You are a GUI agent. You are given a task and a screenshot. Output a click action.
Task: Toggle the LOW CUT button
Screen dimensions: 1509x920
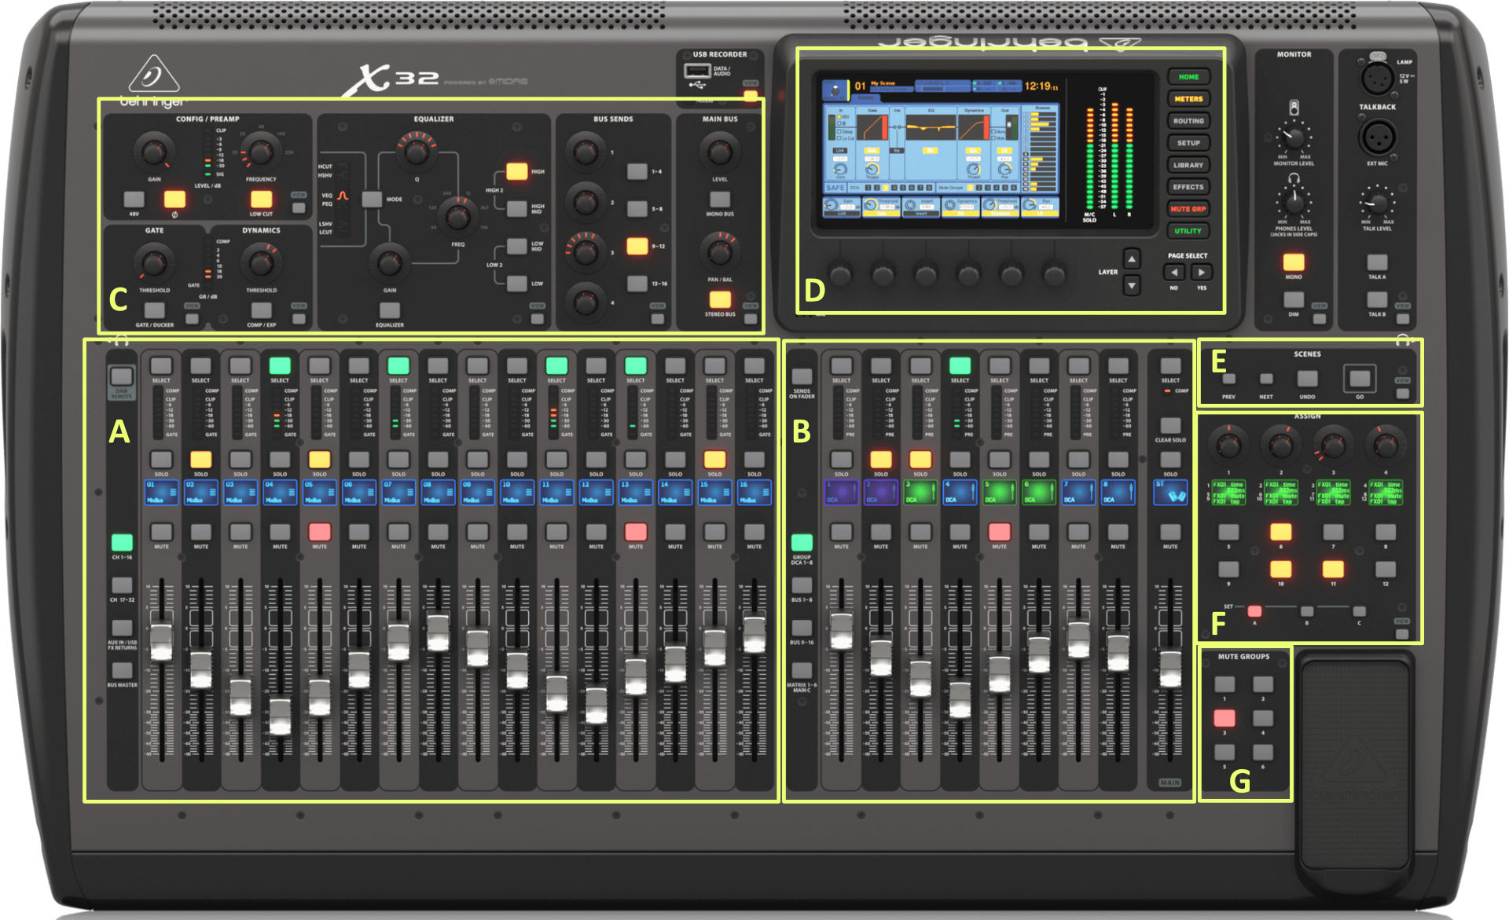tap(261, 200)
